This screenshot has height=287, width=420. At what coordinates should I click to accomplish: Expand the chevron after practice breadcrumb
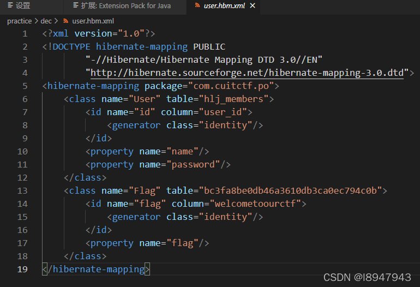(36, 21)
